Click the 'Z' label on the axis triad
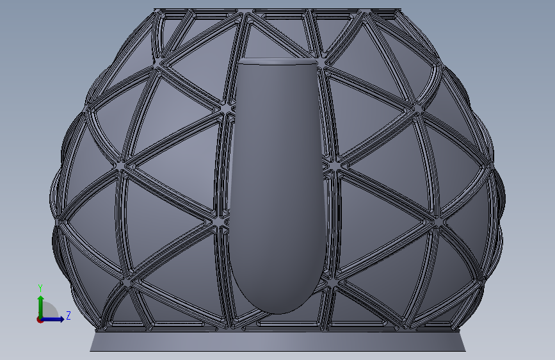555x360 pixels. (68, 315)
